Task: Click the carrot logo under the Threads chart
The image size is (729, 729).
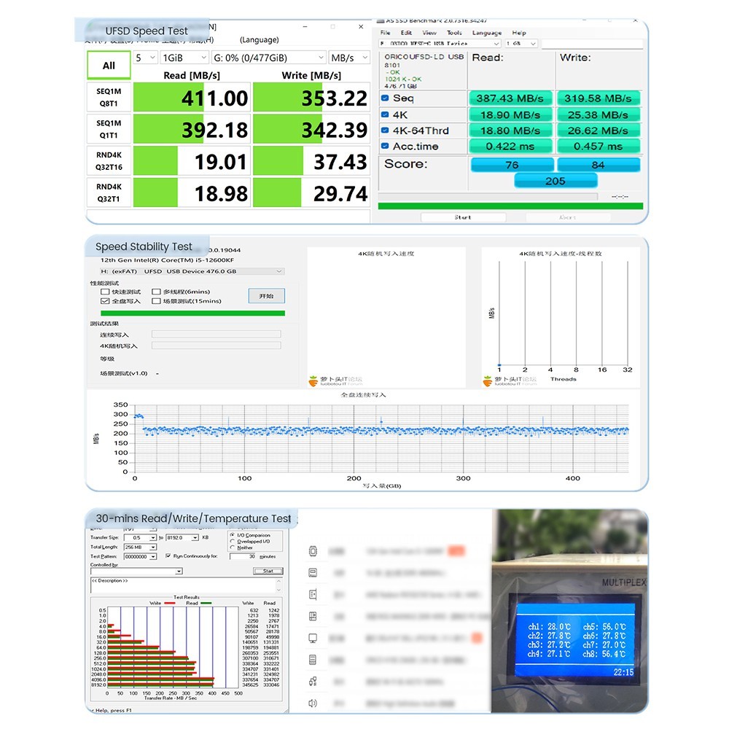Action: point(488,380)
